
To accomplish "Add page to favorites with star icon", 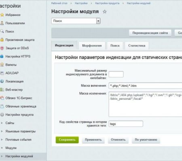I will [x=105, y=12].
